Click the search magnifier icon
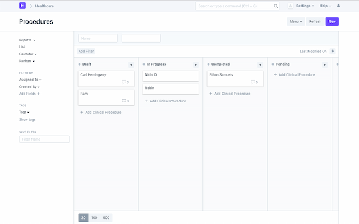 pos(275,6)
